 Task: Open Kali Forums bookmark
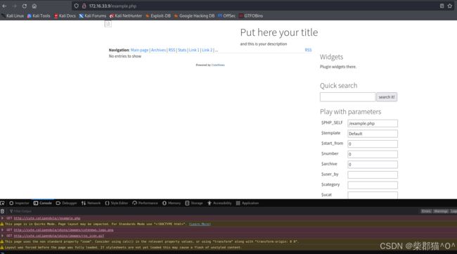point(93,15)
